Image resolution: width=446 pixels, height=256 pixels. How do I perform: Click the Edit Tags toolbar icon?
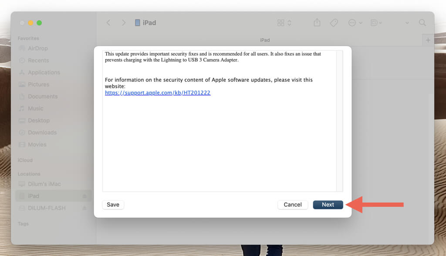pyautogui.click(x=334, y=23)
